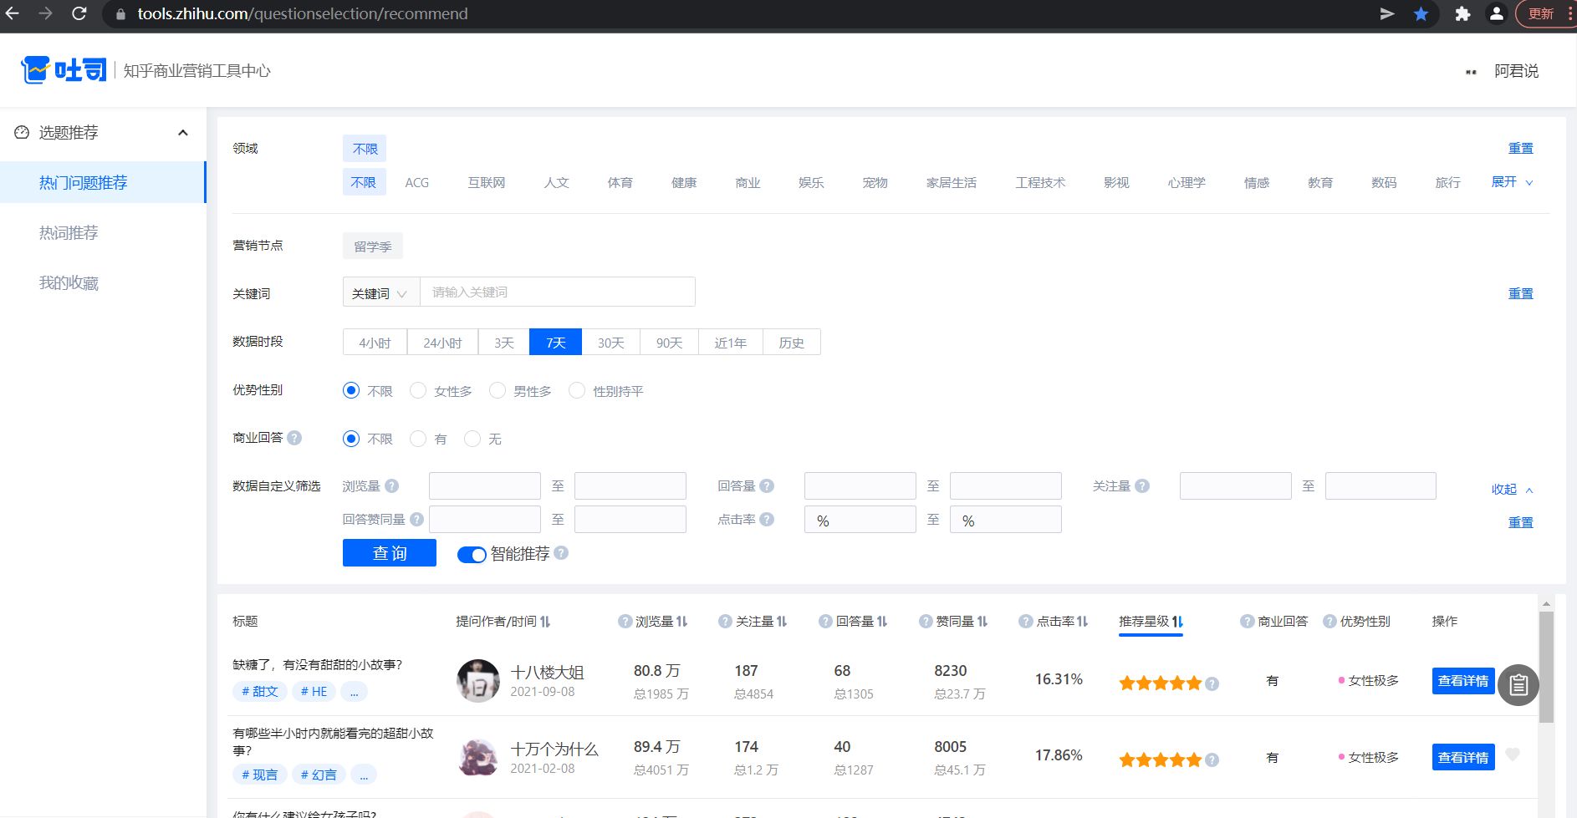
Task: Expand more tags on 甜文 row
Action: 355,691
